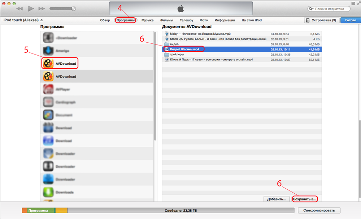Click the Программы section heading

click(52, 27)
